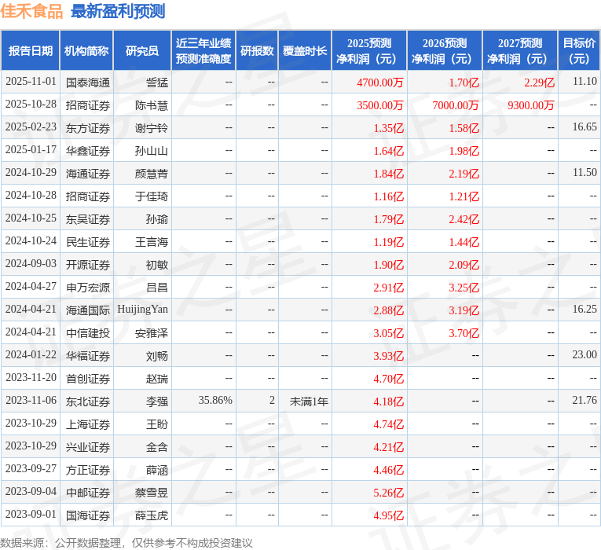Click the 2026预测净利润 column header
The height and width of the screenshot is (550, 601).
click(445, 51)
